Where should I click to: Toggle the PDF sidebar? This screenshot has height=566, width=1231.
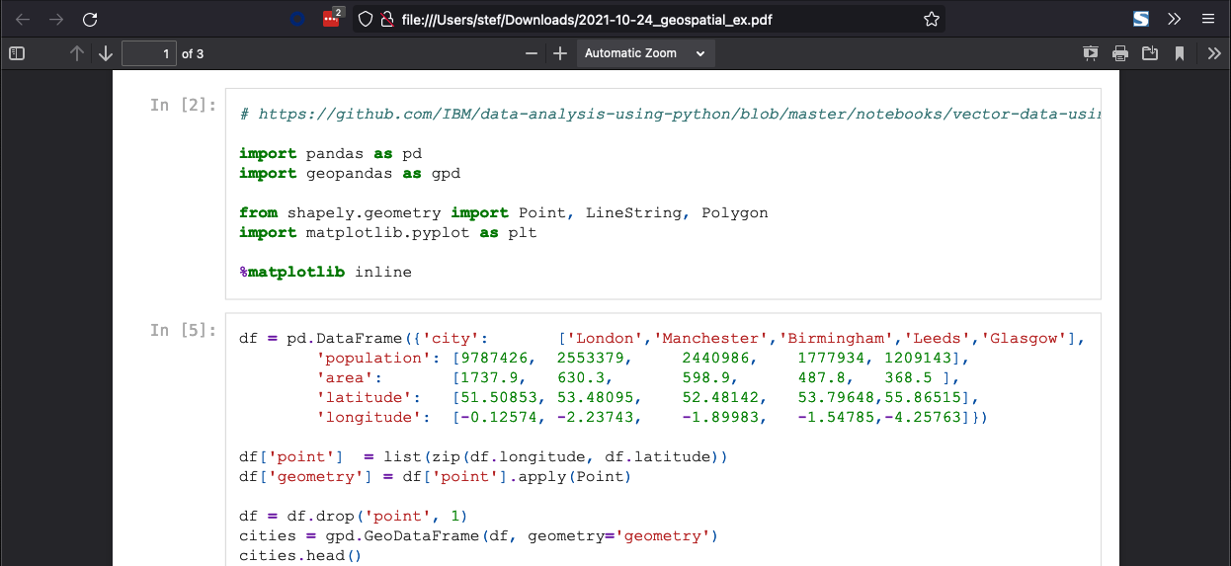[x=17, y=53]
